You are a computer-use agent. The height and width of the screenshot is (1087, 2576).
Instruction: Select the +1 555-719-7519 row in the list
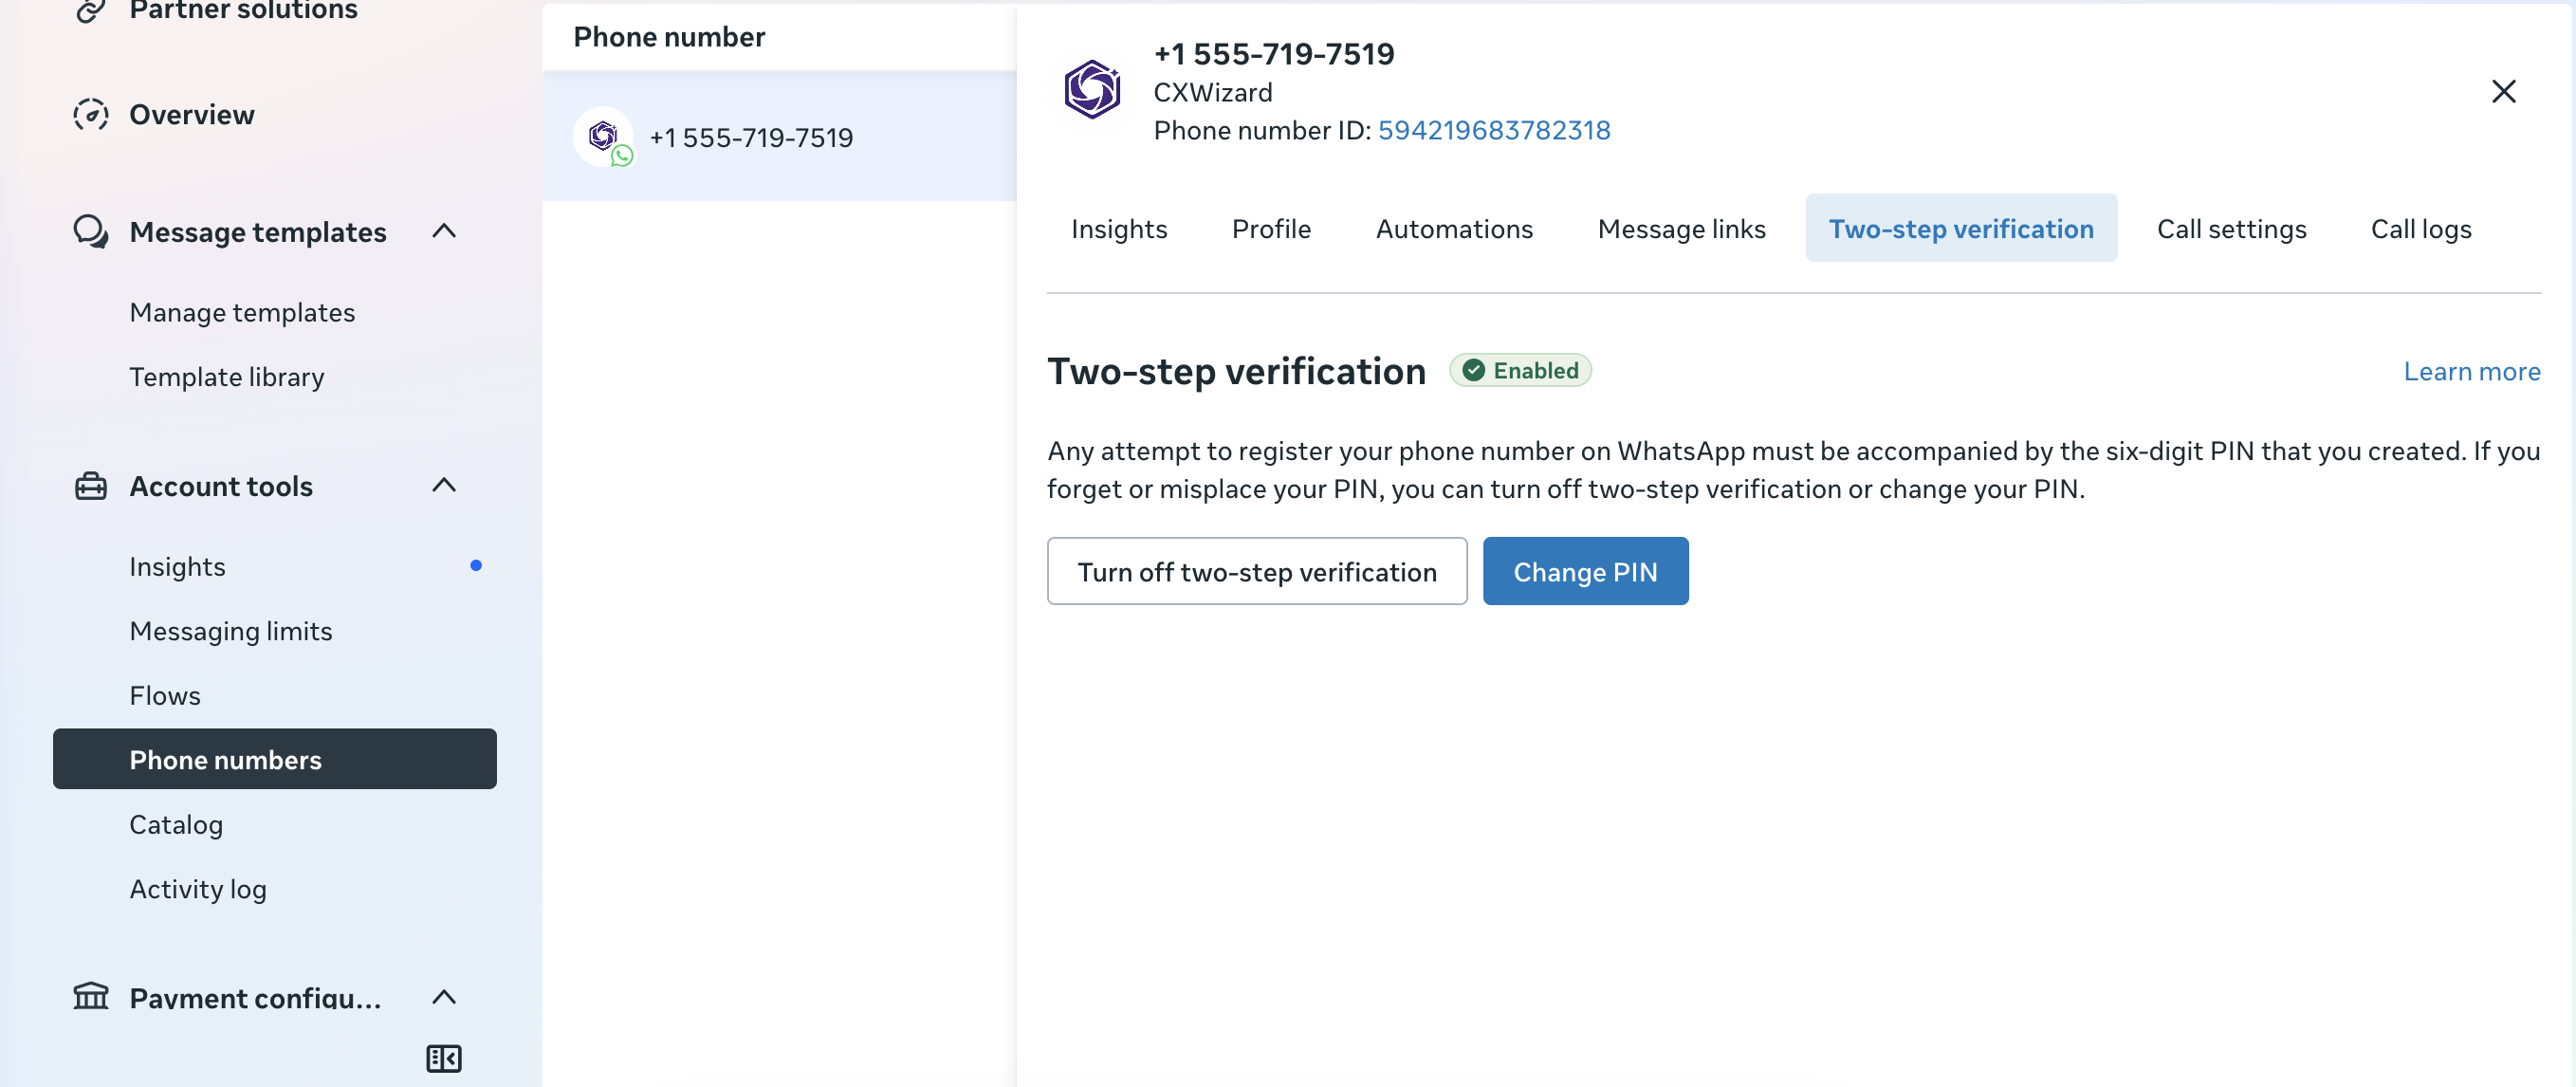[779, 137]
